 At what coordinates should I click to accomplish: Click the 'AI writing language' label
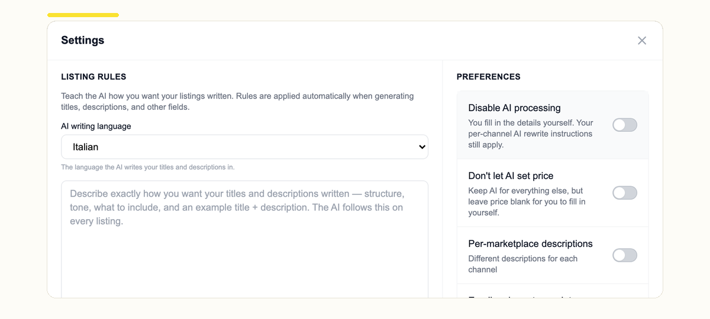[96, 126]
